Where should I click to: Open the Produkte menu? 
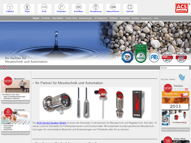(45, 18)
